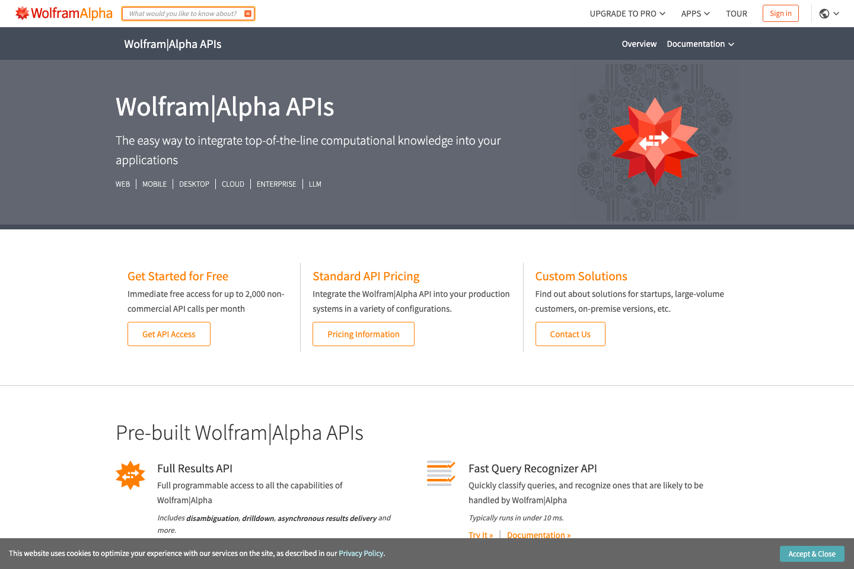
Task: Open the TOUR menu item
Action: coord(736,13)
